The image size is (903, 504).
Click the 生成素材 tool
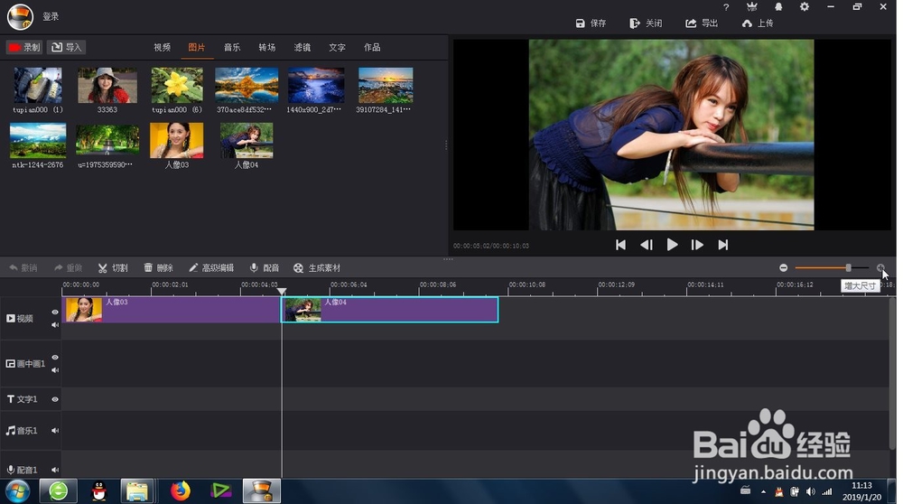[317, 268]
